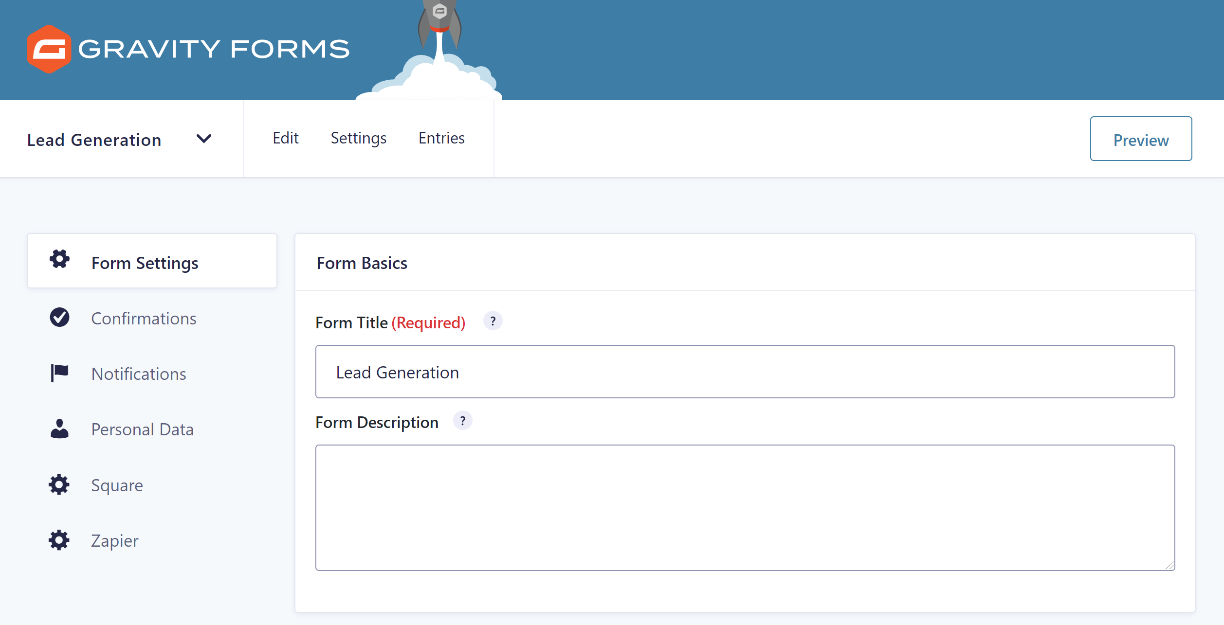Open the Form Title help tooltip icon

coord(493,321)
